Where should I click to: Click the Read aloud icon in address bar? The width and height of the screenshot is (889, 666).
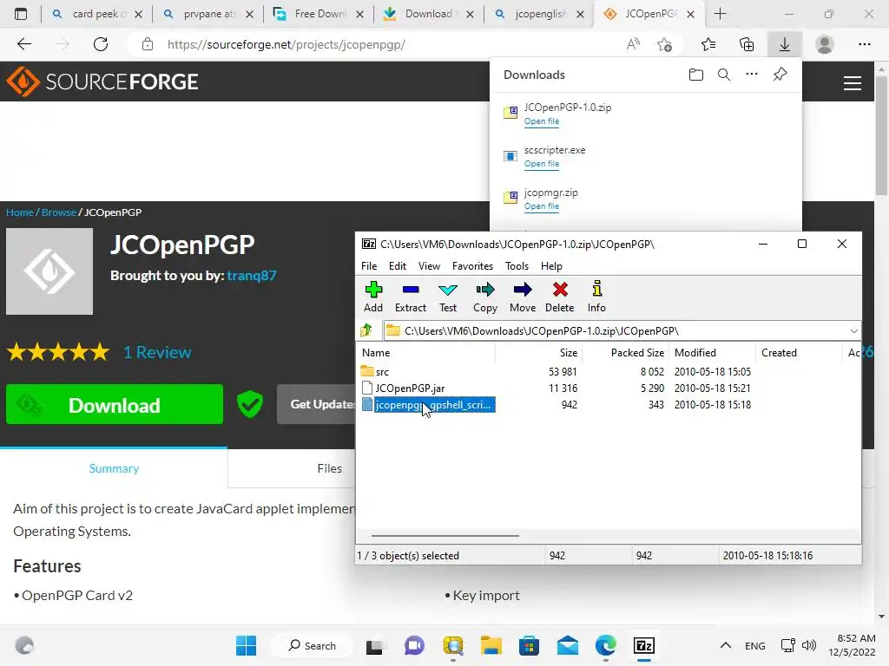point(633,44)
